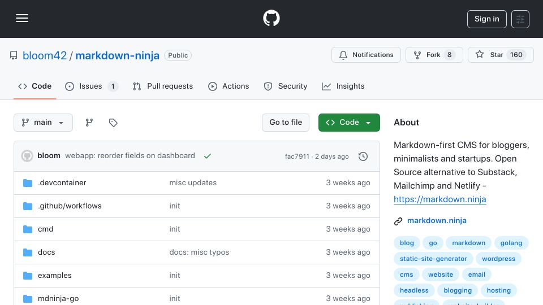Image resolution: width=543 pixels, height=305 pixels.
Task: Go to the GitHub homepage logo
Action: coord(271,18)
